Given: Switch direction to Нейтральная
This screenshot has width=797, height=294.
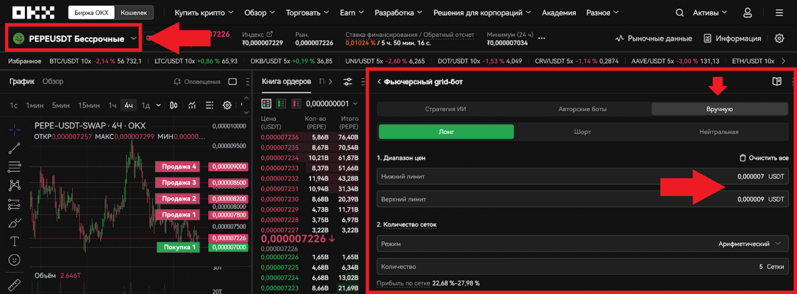Looking at the screenshot, I should coord(718,131).
